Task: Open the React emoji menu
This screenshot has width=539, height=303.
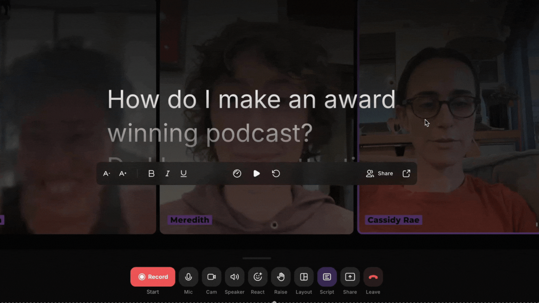Action: point(258,277)
